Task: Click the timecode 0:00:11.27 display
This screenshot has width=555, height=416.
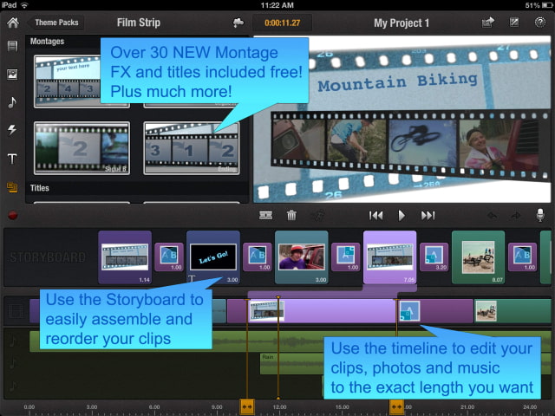Action: [282, 23]
